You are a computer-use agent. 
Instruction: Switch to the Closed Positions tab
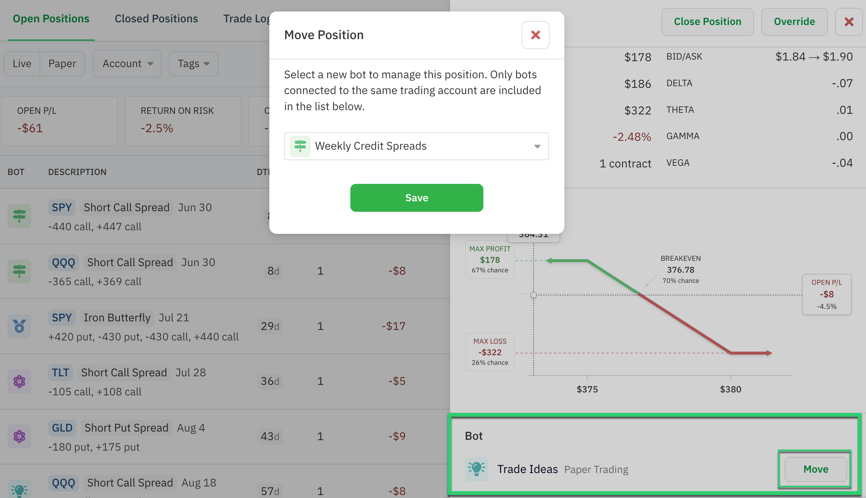(156, 18)
